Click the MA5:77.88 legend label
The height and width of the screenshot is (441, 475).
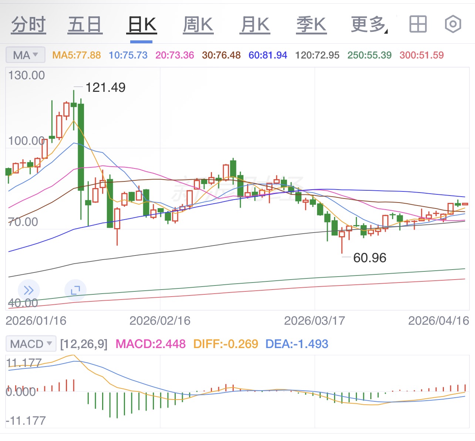(77, 55)
